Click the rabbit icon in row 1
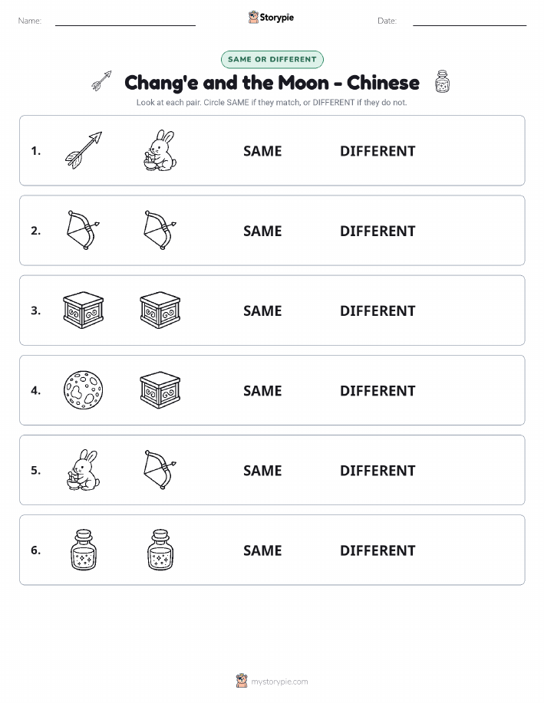Image resolution: width=544 pixels, height=703 pixels. pos(160,150)
